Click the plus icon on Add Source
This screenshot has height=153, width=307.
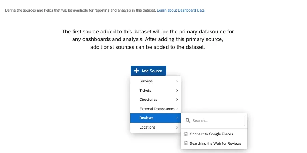tap(137, 71)
